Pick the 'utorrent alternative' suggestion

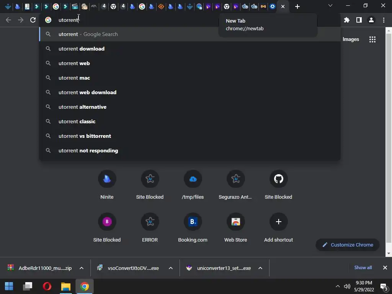coord(190,107)
